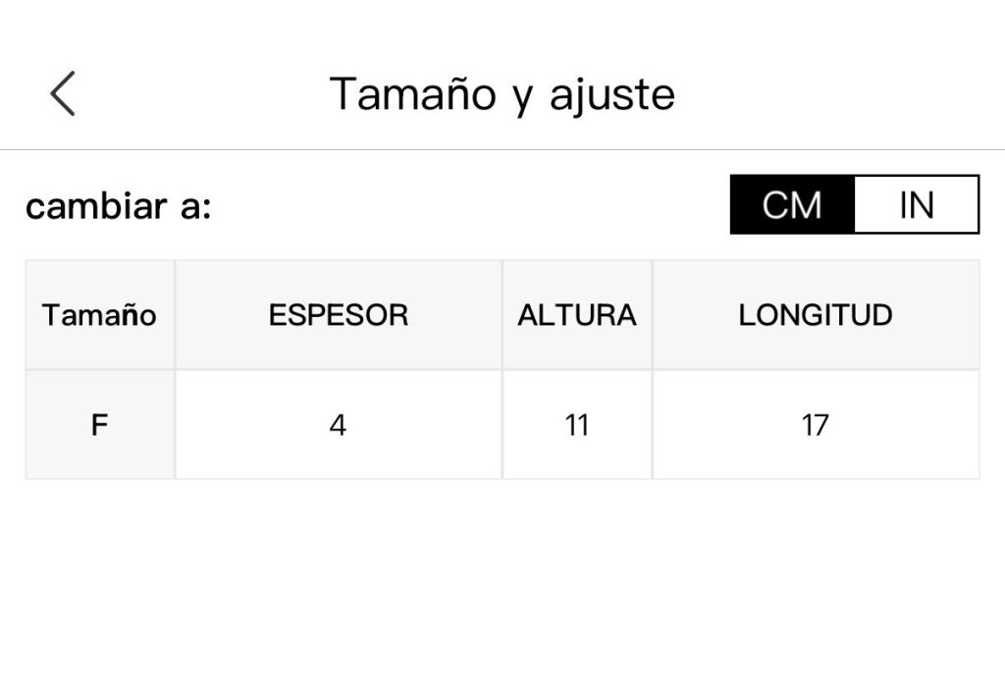Screen dimensions: 1005x699
Task: Select the Tamaño column header
Action: [x=99, y=315]
